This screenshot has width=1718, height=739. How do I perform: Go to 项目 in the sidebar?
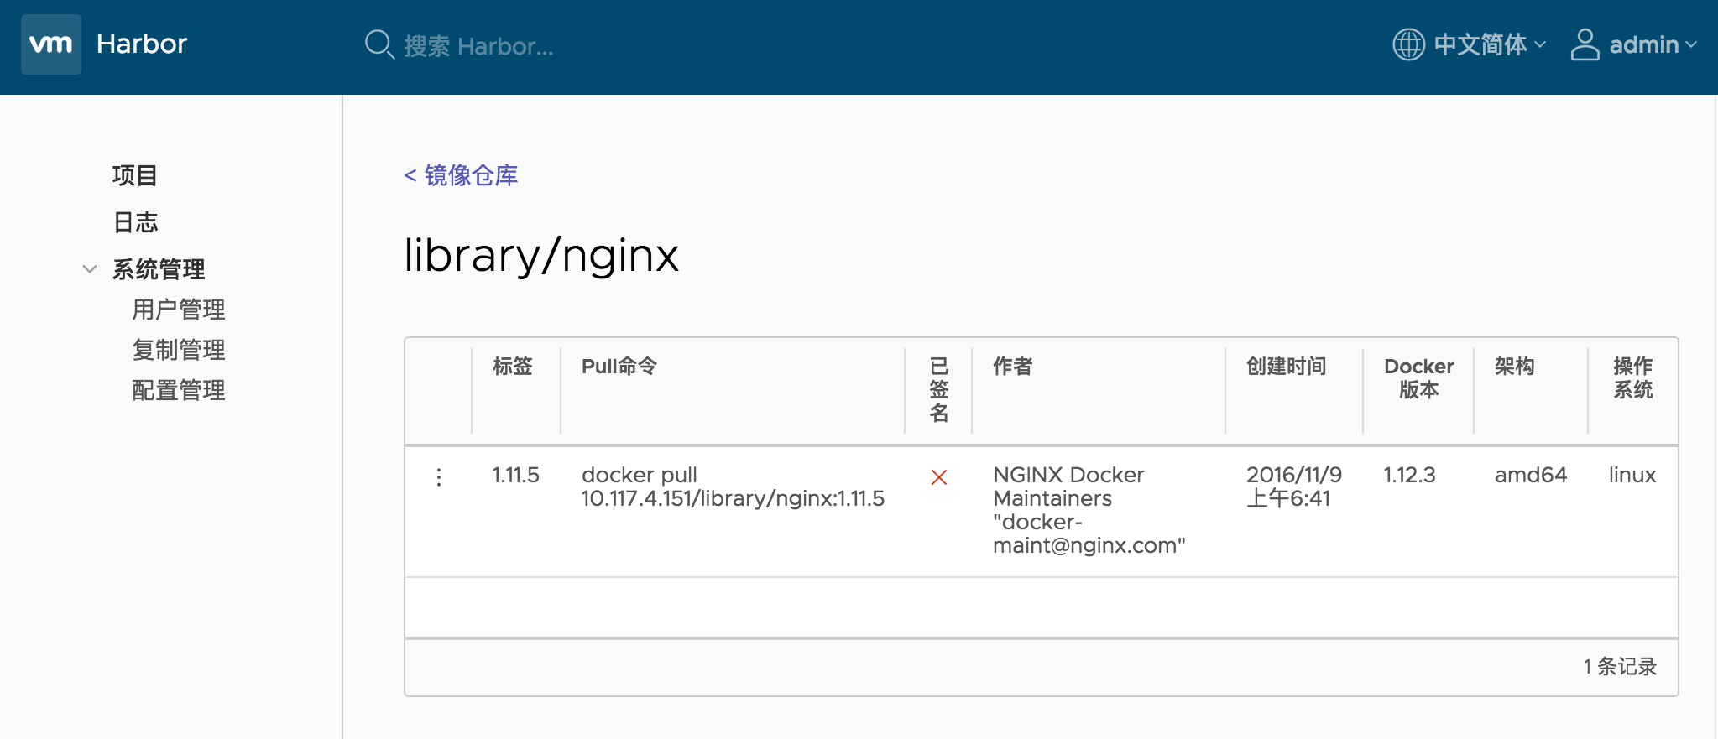click(135, 175)
